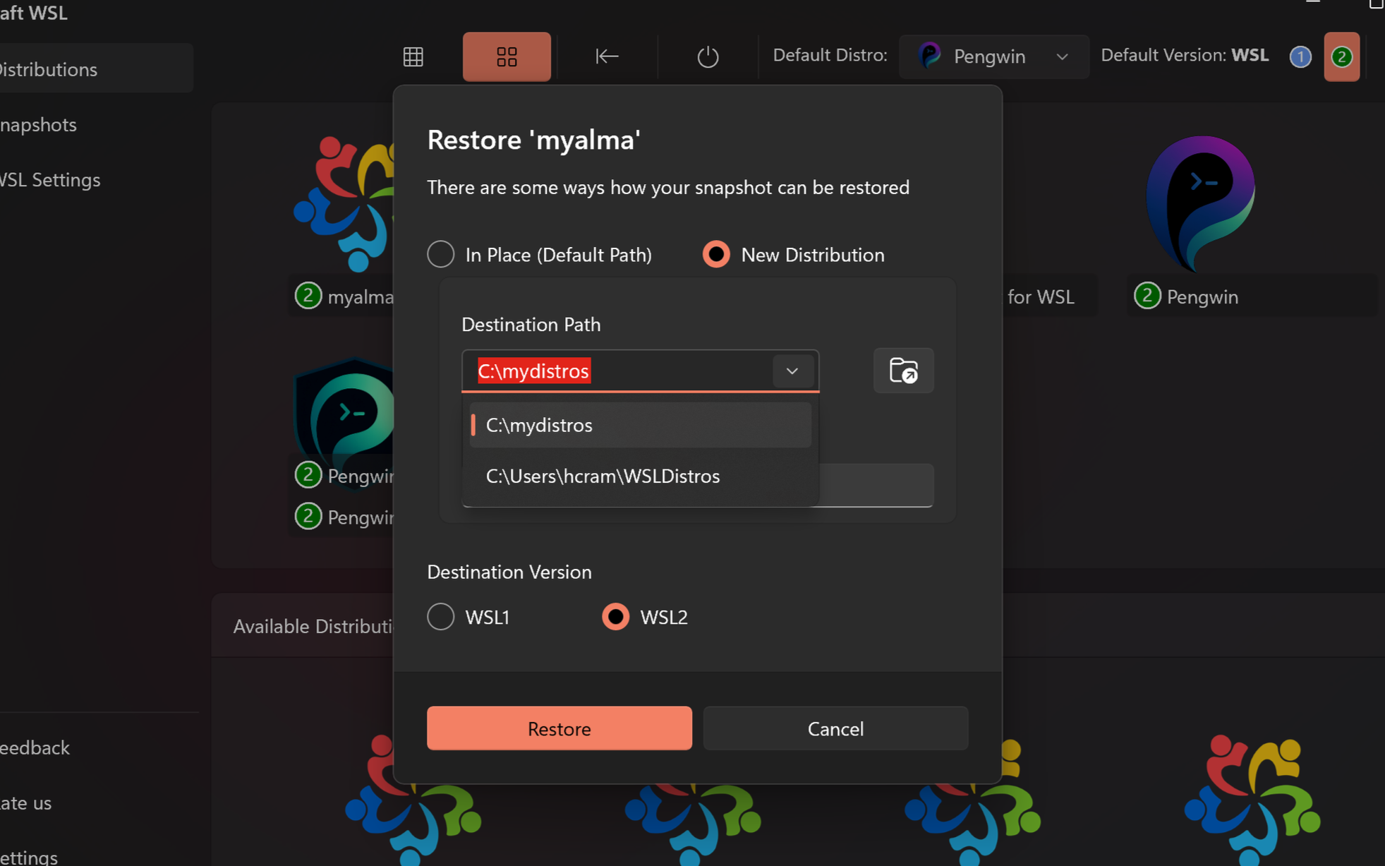Click the Restore button
Image resolution: width=1385 pixels, height=866 pixels.
(559, 728)
